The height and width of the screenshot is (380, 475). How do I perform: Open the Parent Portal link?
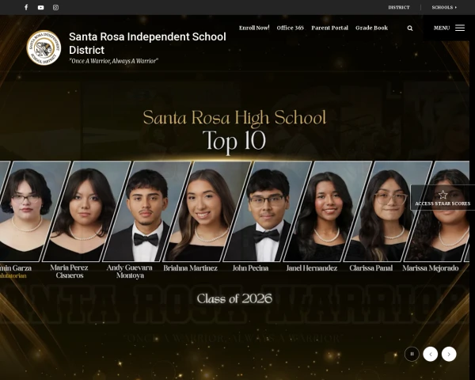[329, 28]
